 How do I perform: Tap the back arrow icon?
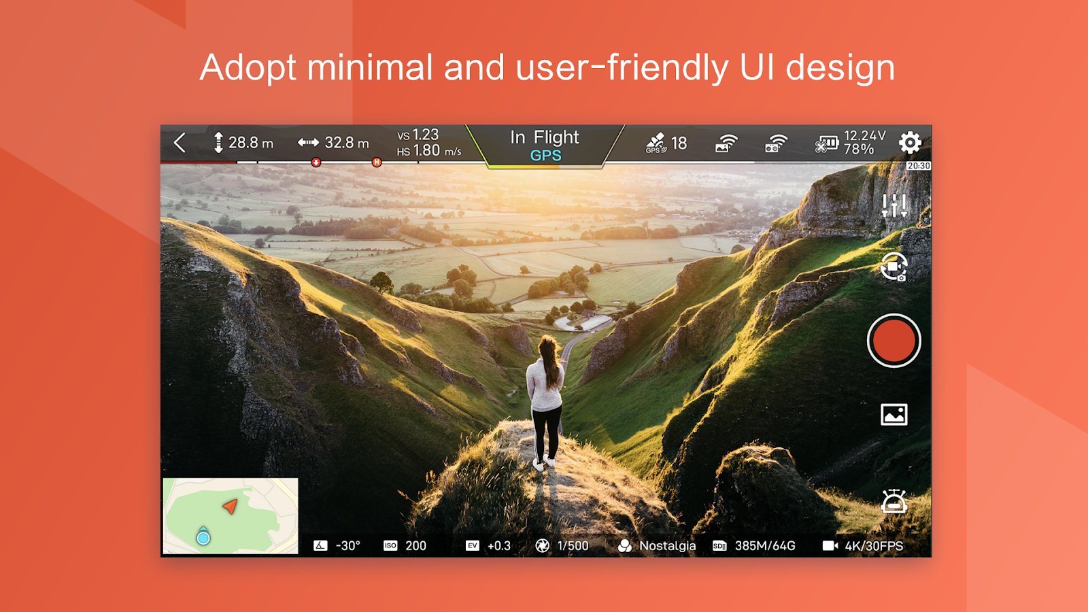coord(180,143)
